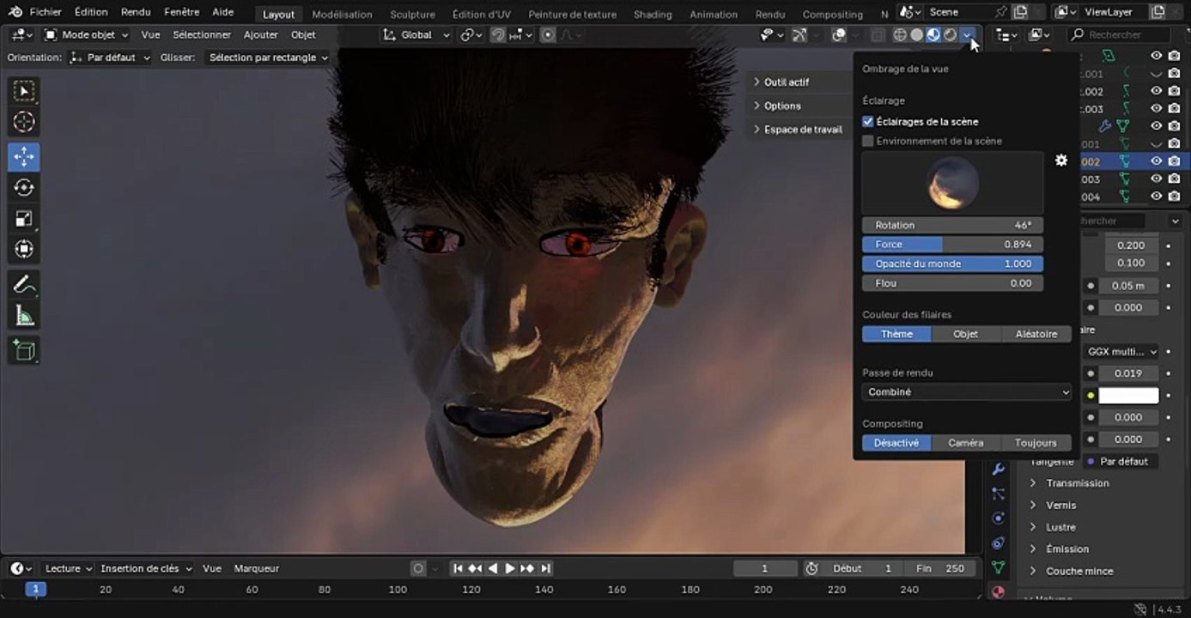Click the white material color swatch
1191x618 pixels.
(x=1128, y=396)
